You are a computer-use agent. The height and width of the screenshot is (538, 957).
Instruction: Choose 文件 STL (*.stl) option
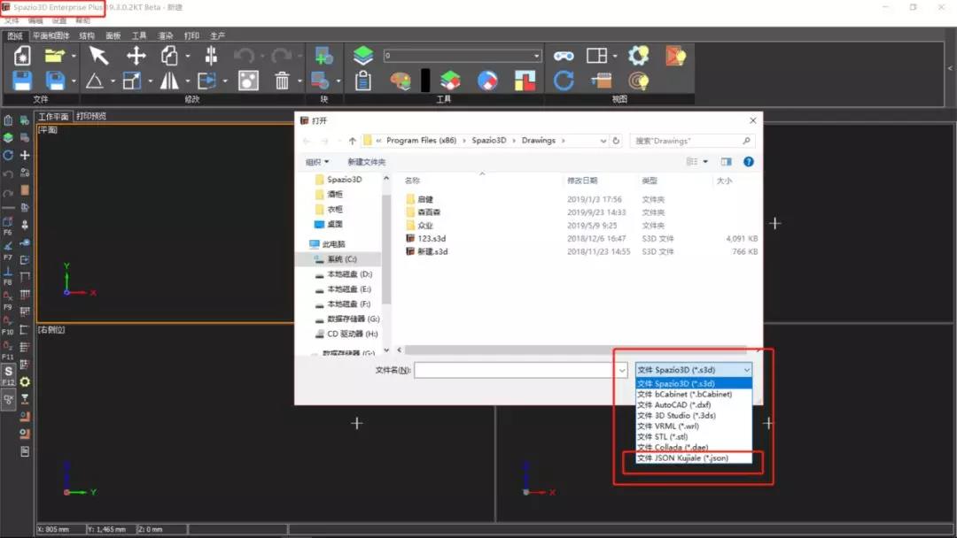coord(693,437)
